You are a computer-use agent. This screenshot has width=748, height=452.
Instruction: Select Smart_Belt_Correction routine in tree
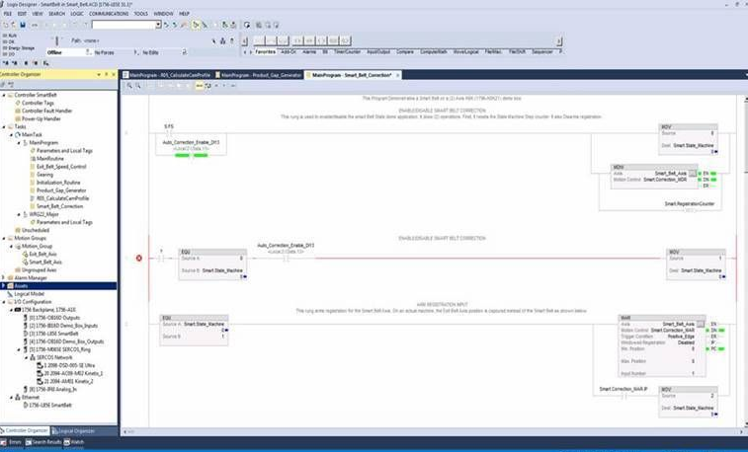pos(60,205)
